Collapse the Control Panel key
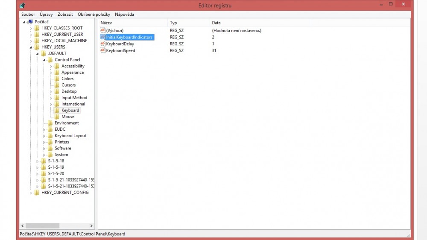Image resolution: width=427 pixels, height=240 pixels. pos(44,60)
